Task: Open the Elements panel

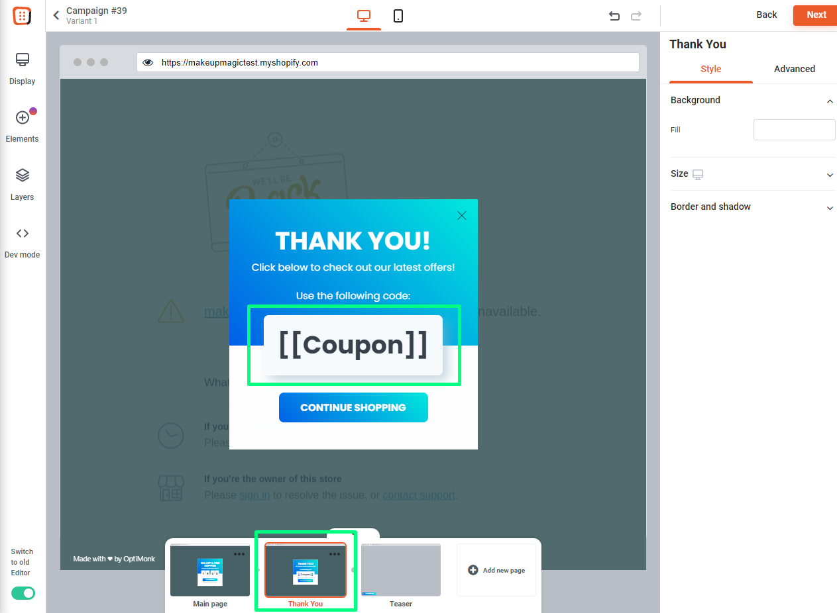Action: [x=23, y=126]
